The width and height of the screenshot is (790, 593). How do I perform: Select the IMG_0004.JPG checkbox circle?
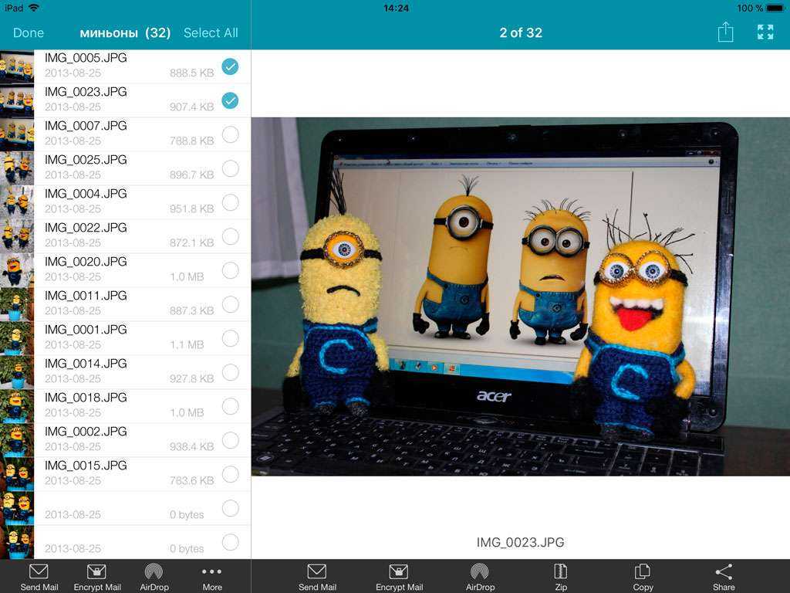coord(230,202)
